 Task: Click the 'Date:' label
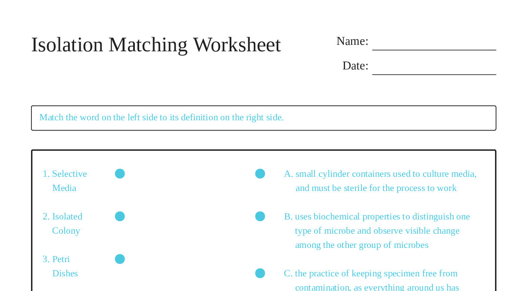click(x=355, y=66)
